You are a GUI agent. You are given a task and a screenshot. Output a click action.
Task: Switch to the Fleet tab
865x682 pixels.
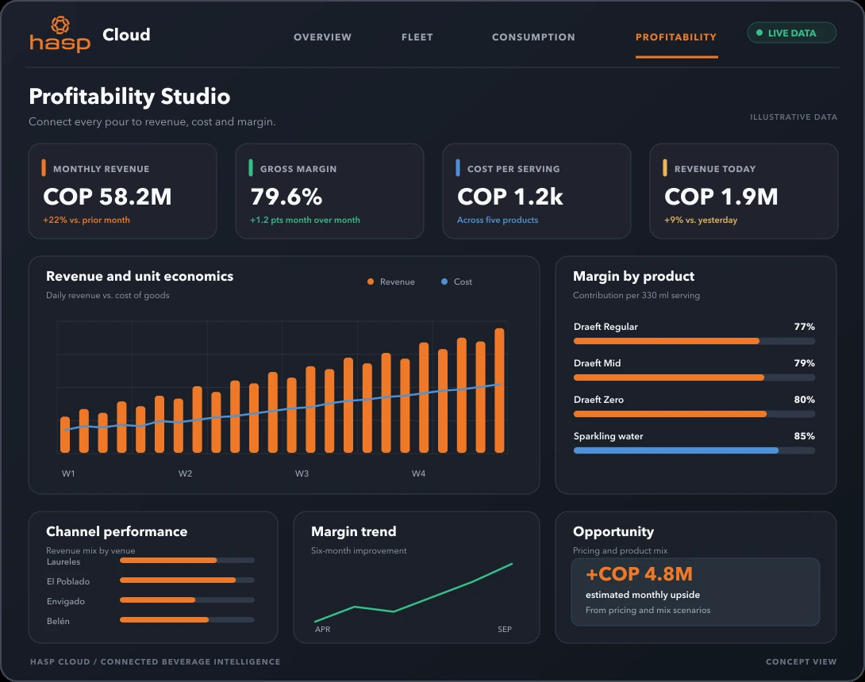click(417, 37)
